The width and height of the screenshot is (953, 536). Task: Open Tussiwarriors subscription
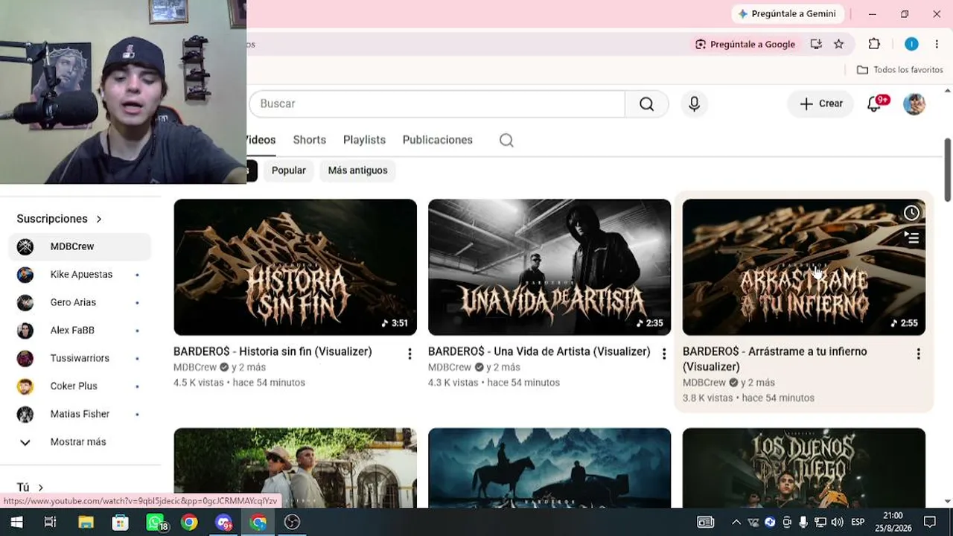[80, 358]
